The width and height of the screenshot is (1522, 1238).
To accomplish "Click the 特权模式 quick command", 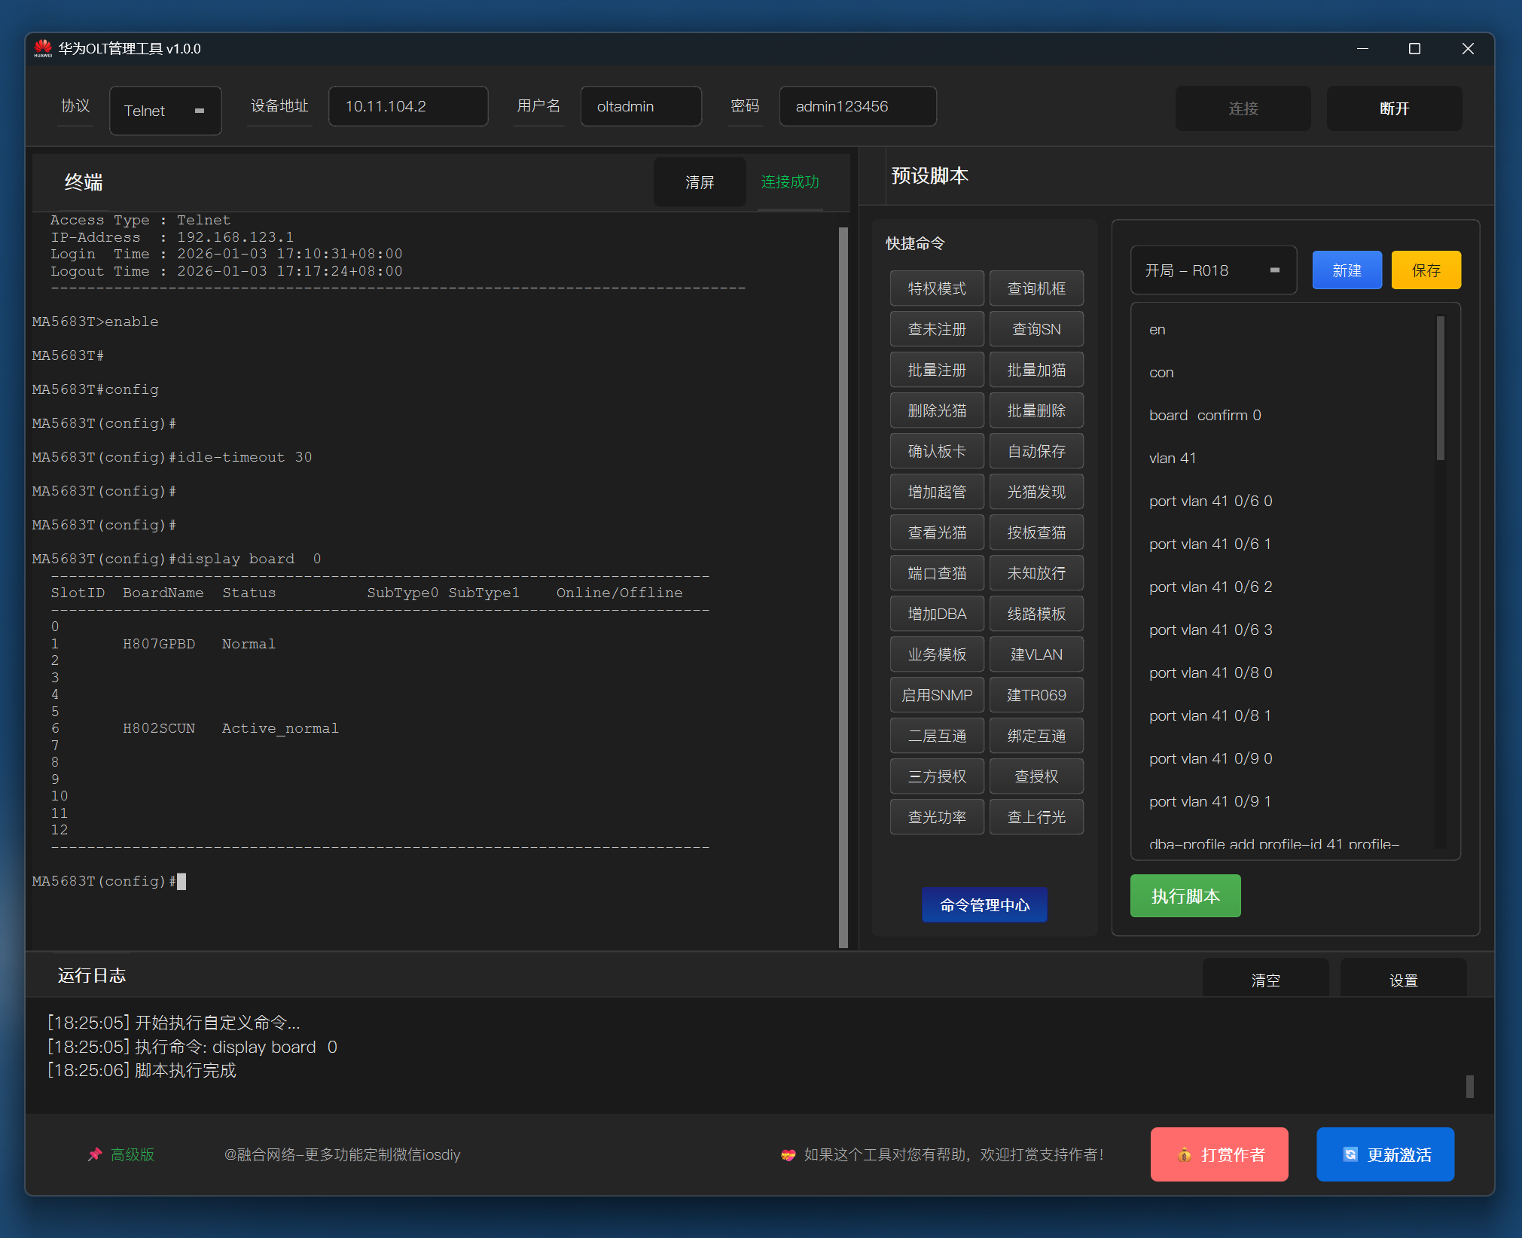I will [x=937, y=288].
